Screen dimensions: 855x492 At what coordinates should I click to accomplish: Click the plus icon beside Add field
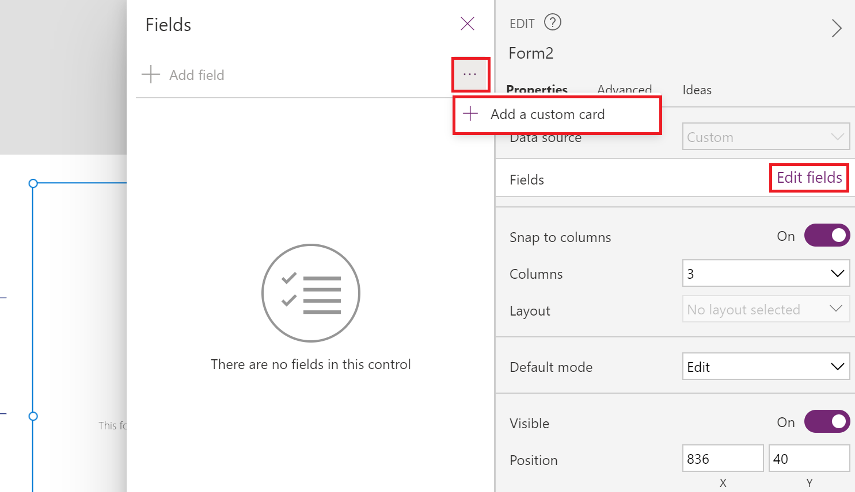[151, 74]
